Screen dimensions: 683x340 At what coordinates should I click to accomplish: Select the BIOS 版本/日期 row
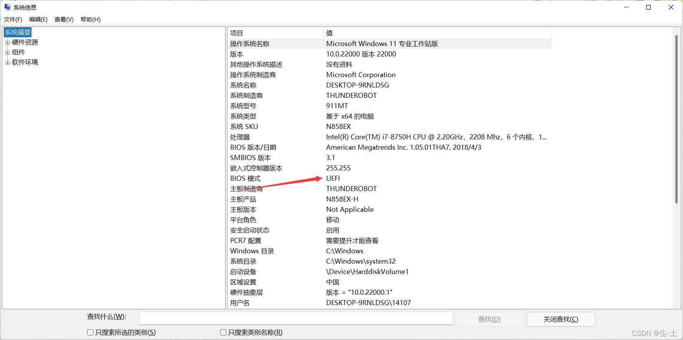390,147
